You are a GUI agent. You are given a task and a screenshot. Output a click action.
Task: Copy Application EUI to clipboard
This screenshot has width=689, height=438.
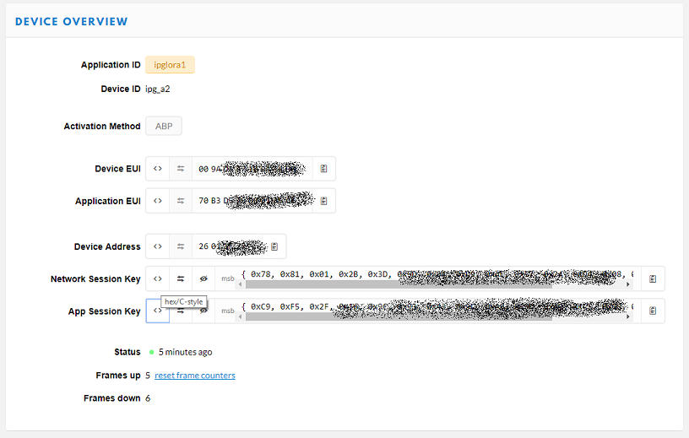click(324, 201)
